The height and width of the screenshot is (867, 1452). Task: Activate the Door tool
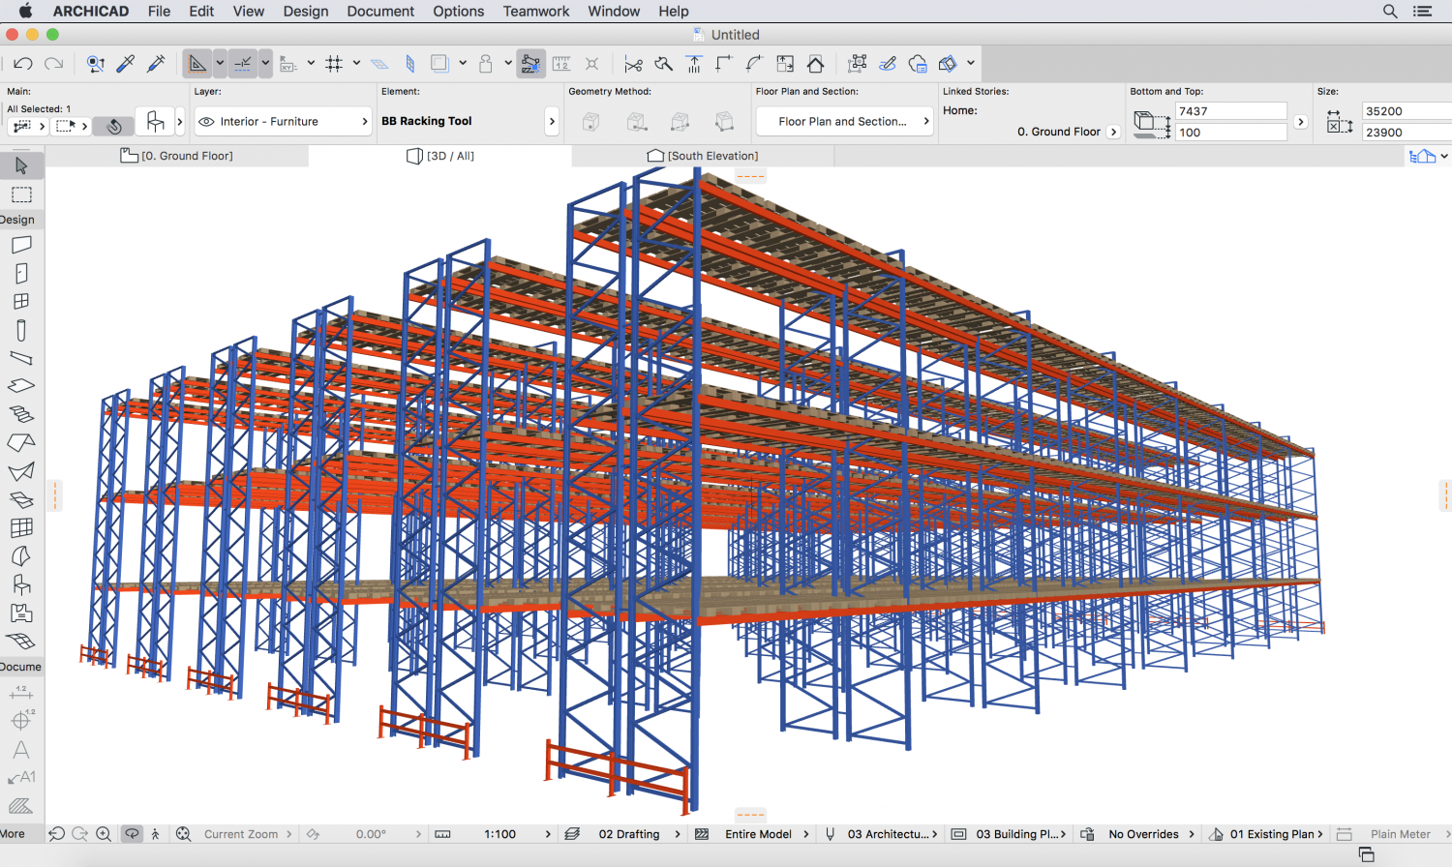[x=21, y=274]
